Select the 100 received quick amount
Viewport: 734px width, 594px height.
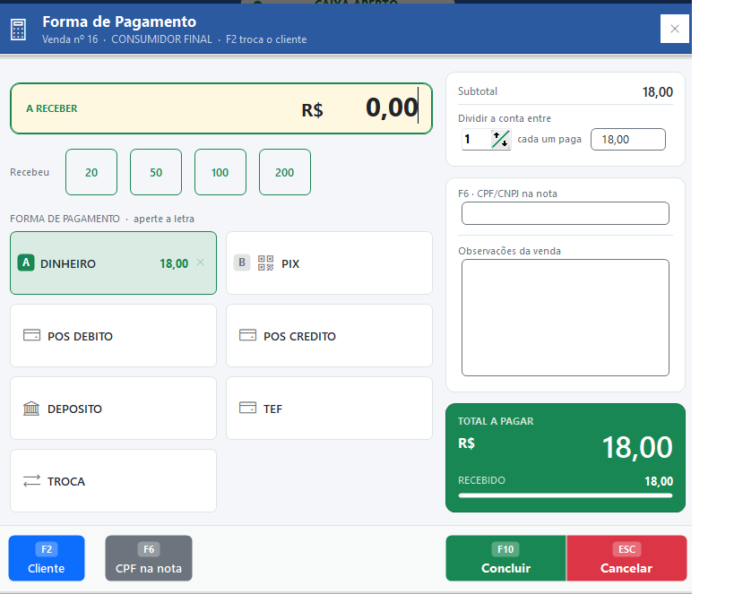point(220,172)
